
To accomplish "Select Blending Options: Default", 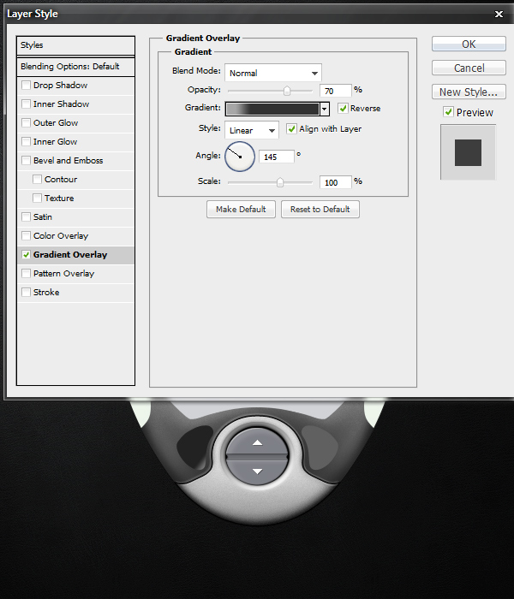I will [75, 67].
